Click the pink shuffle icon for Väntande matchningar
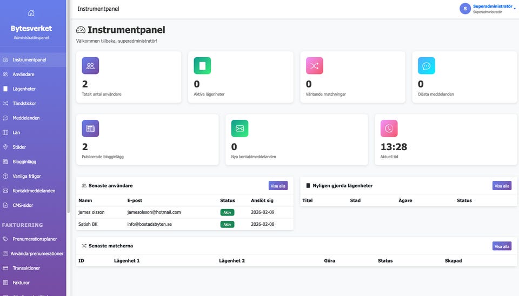 click(314, 66)
